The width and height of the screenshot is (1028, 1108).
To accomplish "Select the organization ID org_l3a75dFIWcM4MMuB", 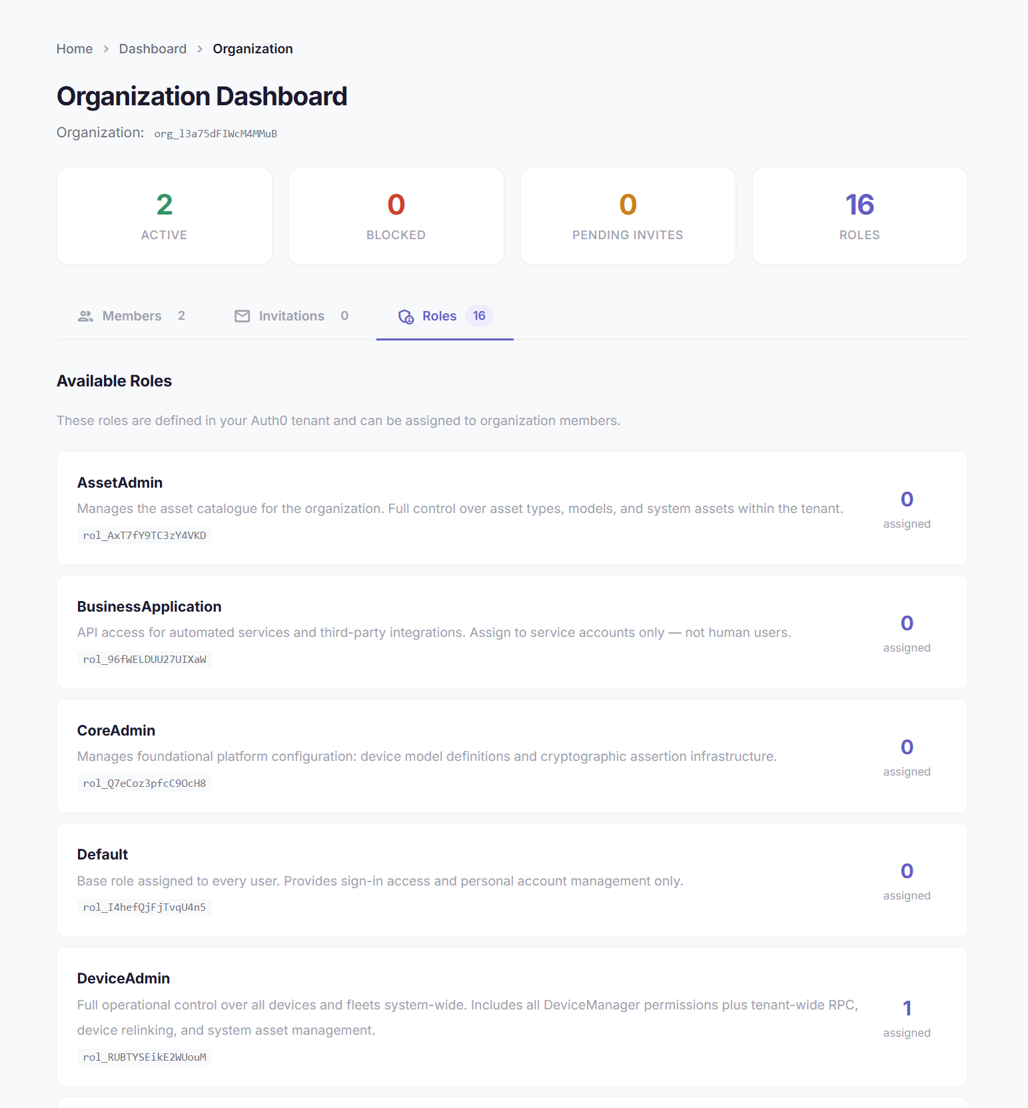I will [x=216, y=134].
